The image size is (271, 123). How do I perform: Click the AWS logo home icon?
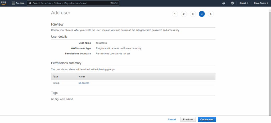[x=4, y=3]
